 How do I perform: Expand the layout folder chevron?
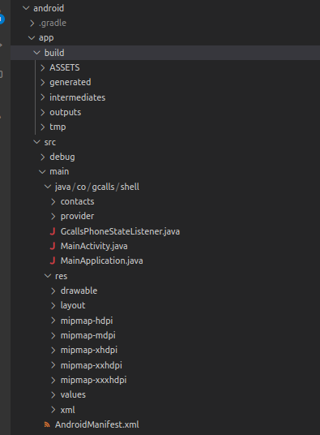(x=53, y=305)
